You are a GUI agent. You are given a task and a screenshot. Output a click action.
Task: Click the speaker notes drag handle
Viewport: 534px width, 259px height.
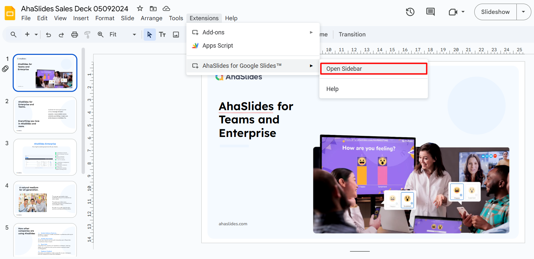coord(360,251)
